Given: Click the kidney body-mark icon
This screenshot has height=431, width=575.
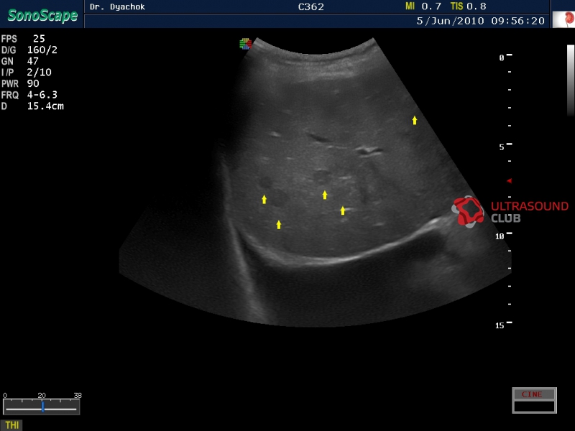Looking at the screenshot, I should click(x=564, y=19).
